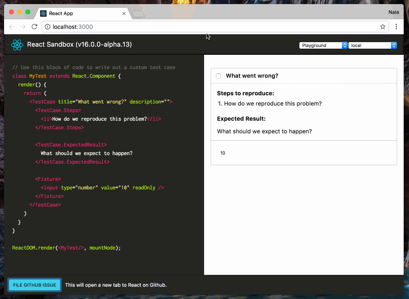Click the browser back arrow
The image size is (409, 299).
pos(11,27)
